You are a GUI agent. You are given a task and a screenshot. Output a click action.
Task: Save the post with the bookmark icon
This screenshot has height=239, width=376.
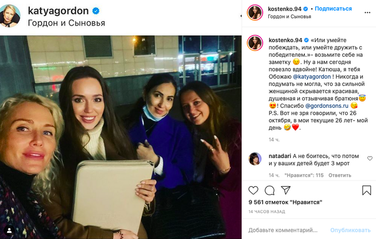(x=366, y=191)
